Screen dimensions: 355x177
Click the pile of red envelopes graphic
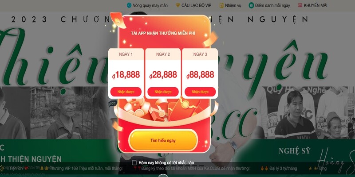[x=162, y=109]
